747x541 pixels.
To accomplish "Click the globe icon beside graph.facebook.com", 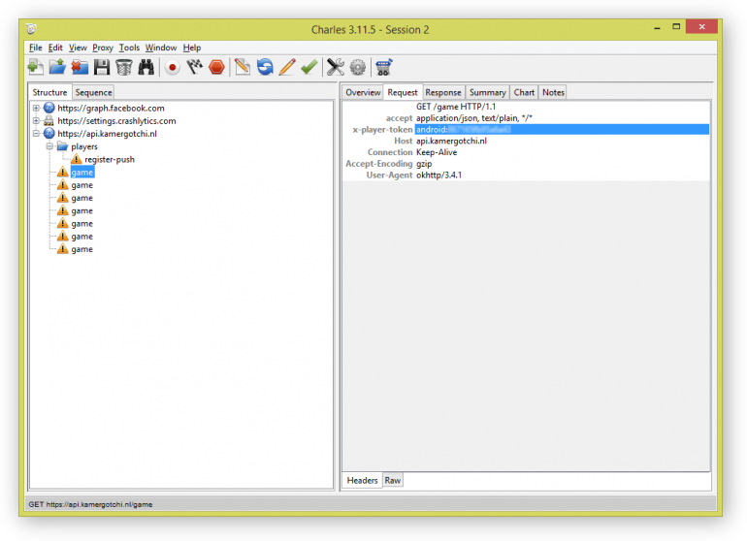I will coord(49,109).
